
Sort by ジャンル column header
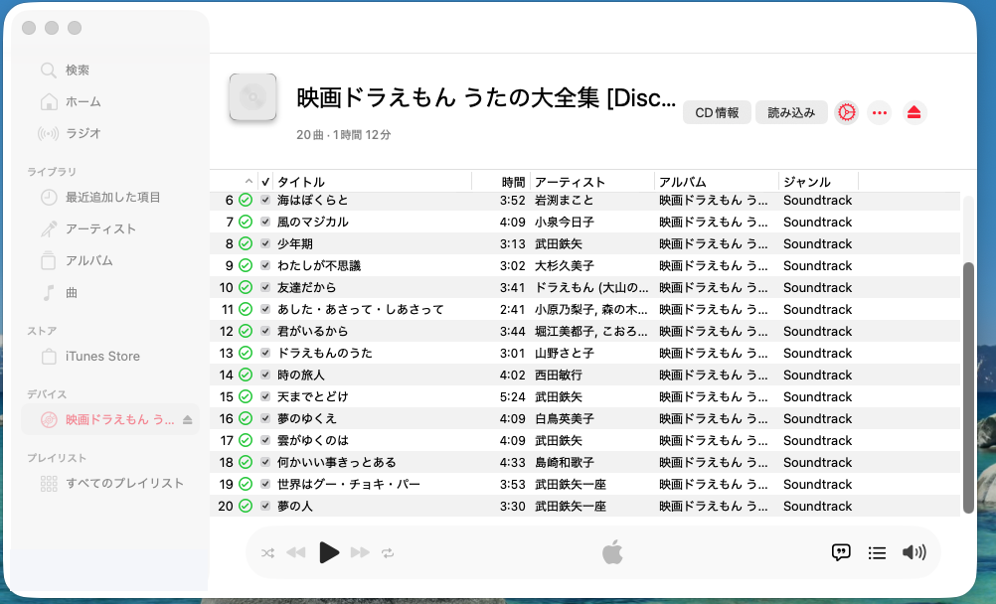click(x=807, y=182)
